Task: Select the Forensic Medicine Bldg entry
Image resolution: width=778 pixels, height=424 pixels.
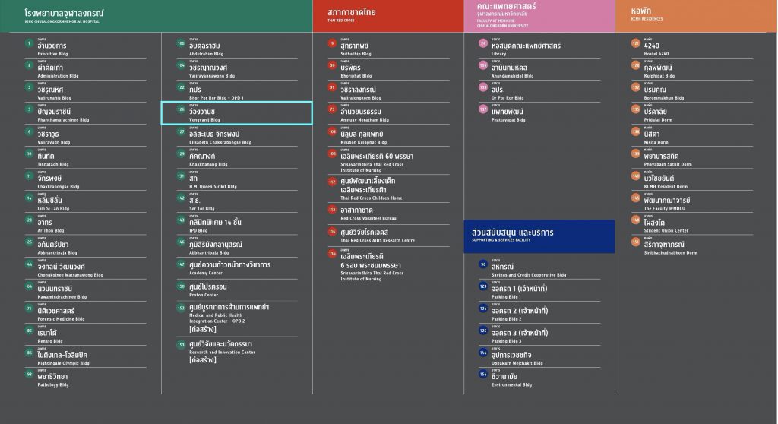Action: (85, 312)
